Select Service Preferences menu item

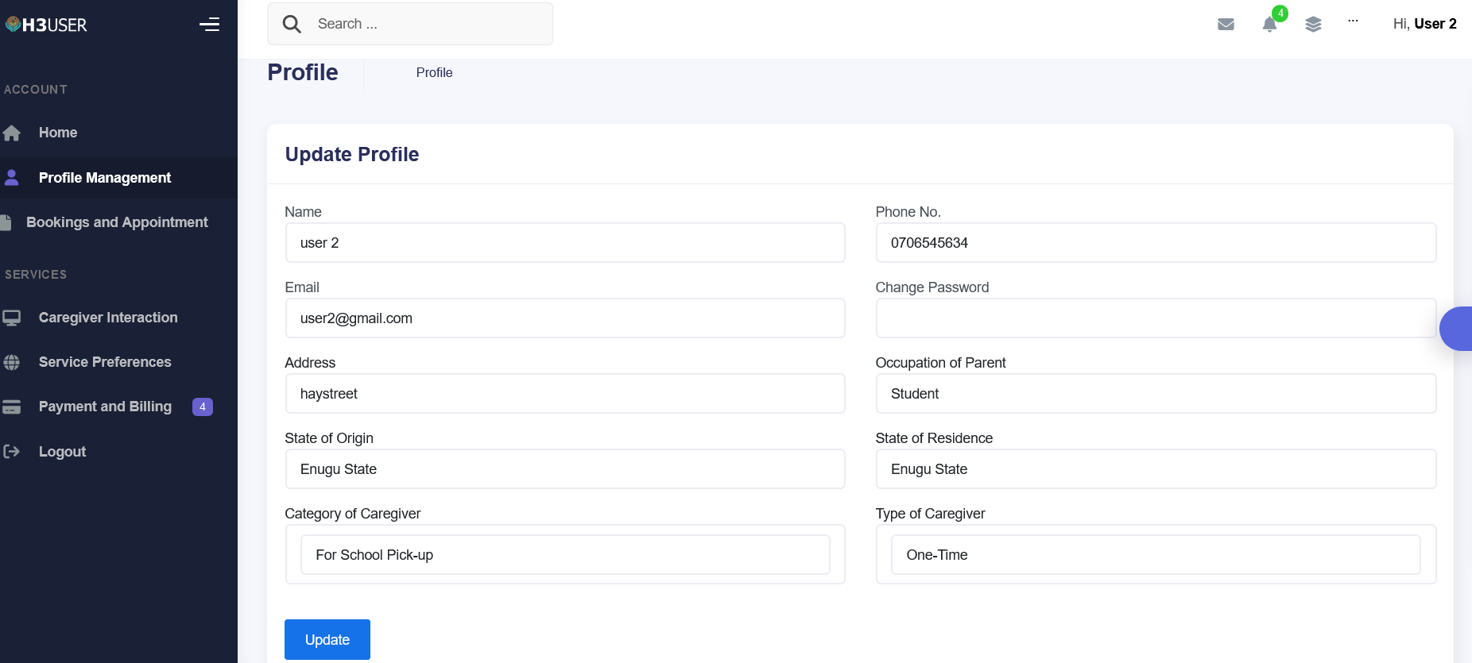(x=105, y=362)
